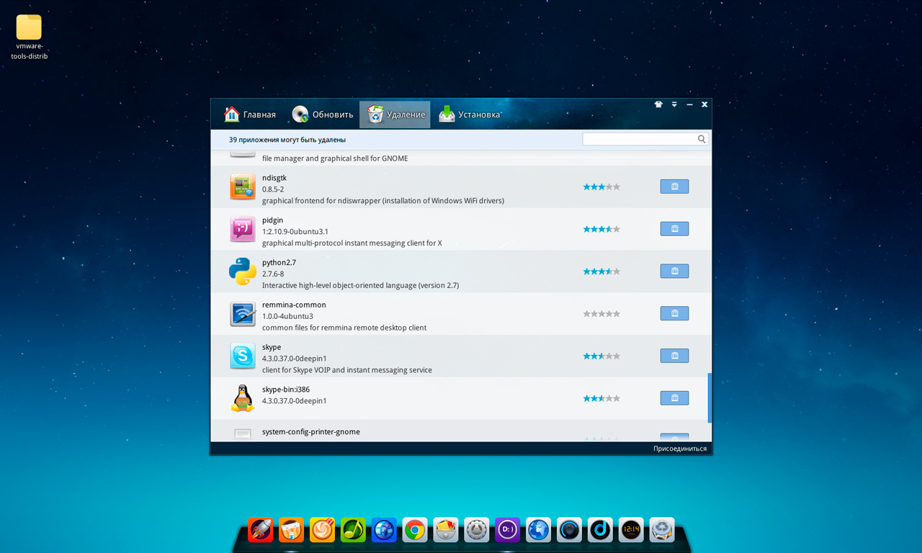This screenshot has width=922, height=553.
Task: Remove python2.7 using its trash button
Action: [674, 271]
